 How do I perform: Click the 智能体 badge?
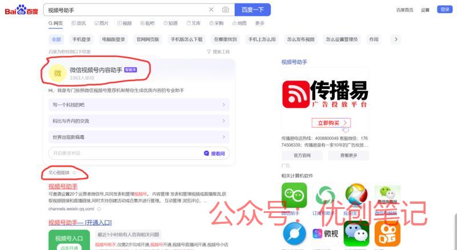130,70
